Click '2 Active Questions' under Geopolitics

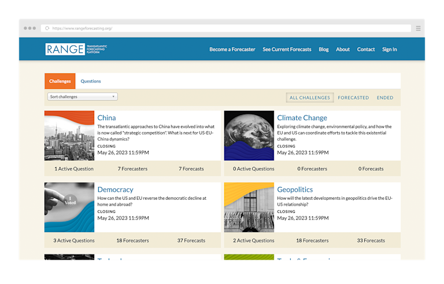point(253,241)
